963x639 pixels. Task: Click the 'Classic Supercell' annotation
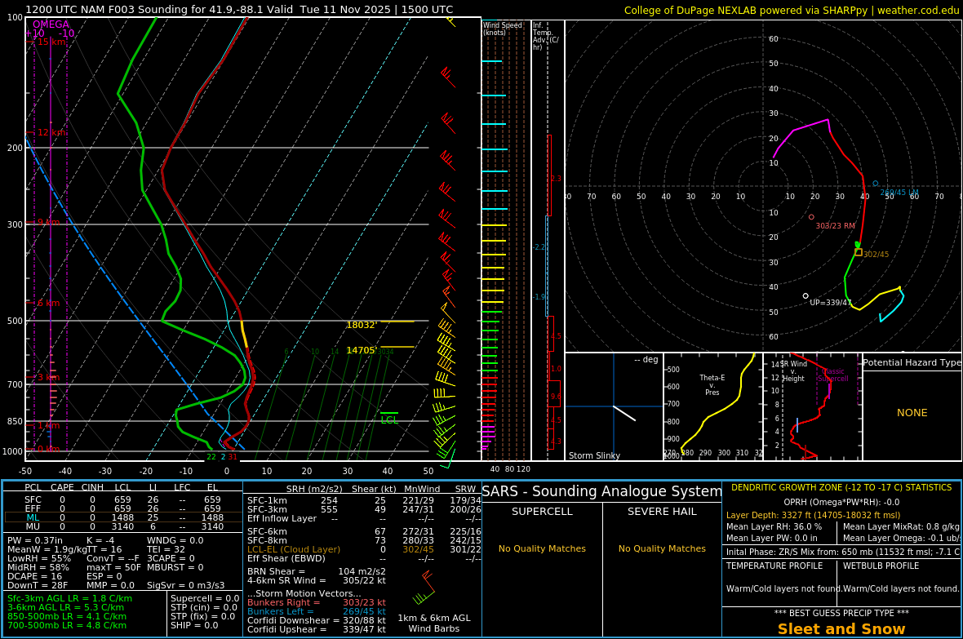pyautogui.click(x=832, y=375)
